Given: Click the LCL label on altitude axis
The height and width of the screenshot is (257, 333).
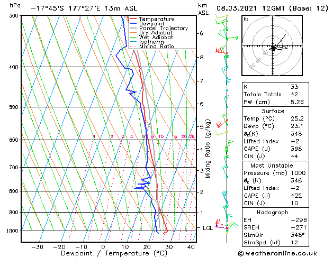Looking at the screenshot, I should [x=208, y=228].
